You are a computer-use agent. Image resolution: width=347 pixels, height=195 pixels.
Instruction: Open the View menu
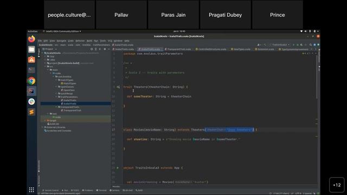click(x=52, y=41)
